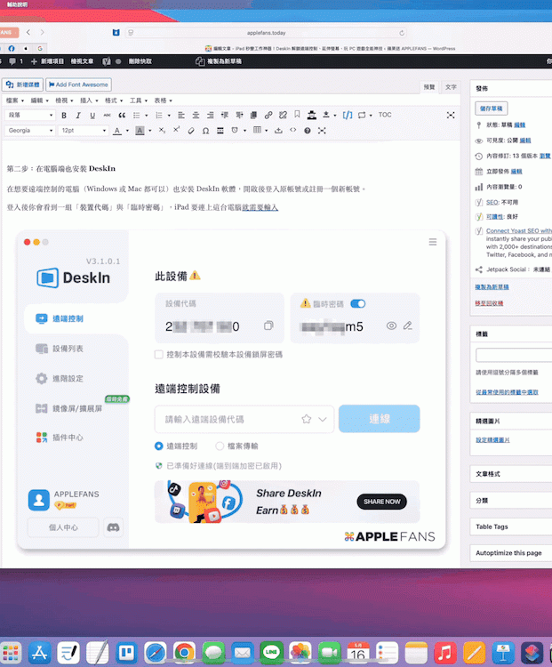
Task: Click the insert link chain icon
Action: point(268,116)
